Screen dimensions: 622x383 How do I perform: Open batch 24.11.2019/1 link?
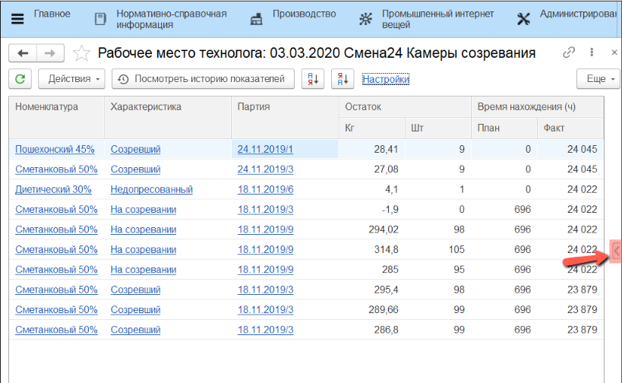point(265,150)
